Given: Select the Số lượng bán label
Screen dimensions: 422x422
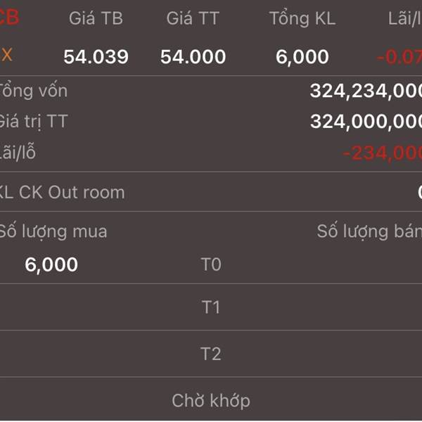Looking at the screenshot, I should coord(369,231).
